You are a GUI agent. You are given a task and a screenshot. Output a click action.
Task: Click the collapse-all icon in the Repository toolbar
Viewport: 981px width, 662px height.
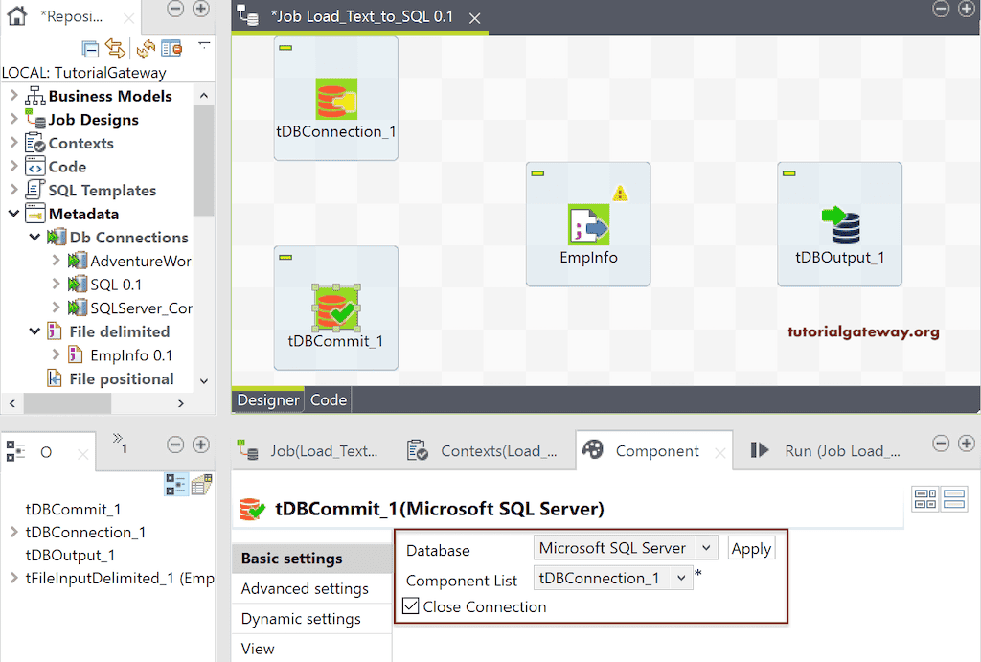point(90,48)
